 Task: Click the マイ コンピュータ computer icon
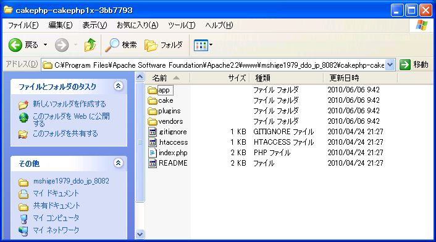click(x=24, y=219)
